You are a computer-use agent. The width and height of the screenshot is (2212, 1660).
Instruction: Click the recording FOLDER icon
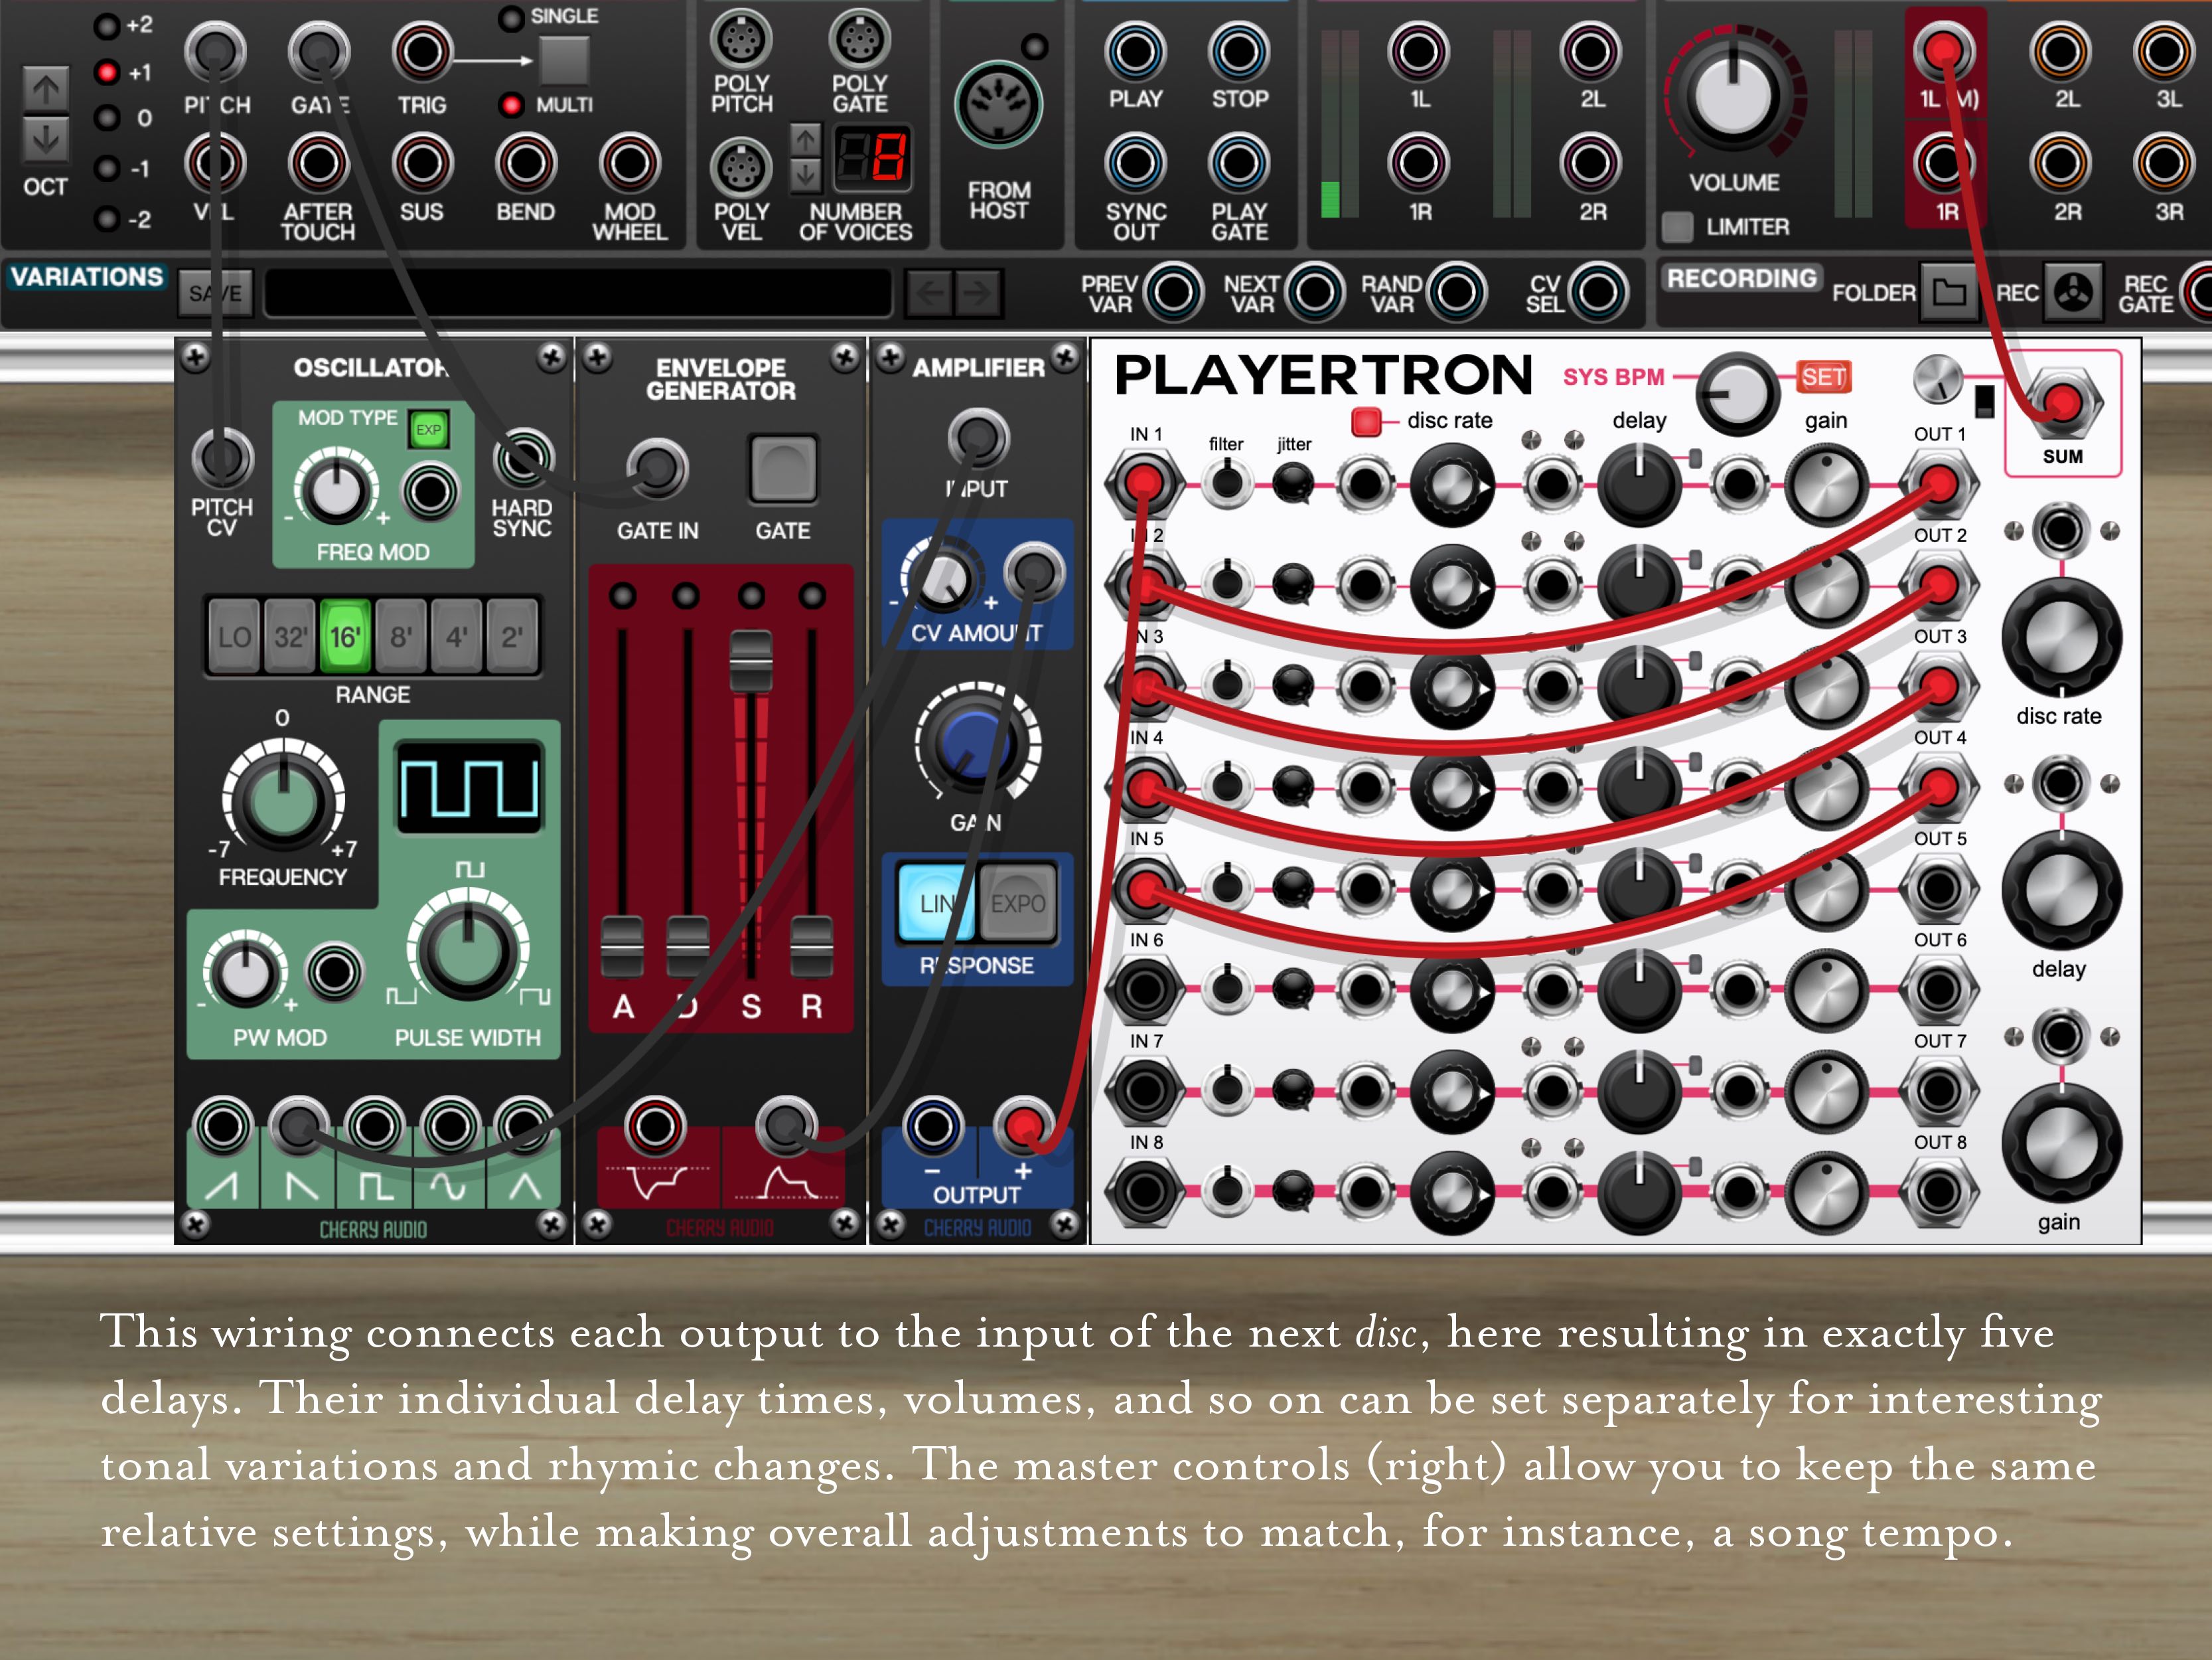[x=1948, y=292]
